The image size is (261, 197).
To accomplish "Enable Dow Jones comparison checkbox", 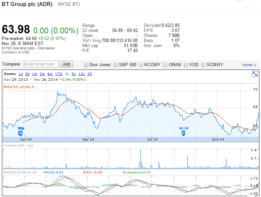I will tap(86, 65).
